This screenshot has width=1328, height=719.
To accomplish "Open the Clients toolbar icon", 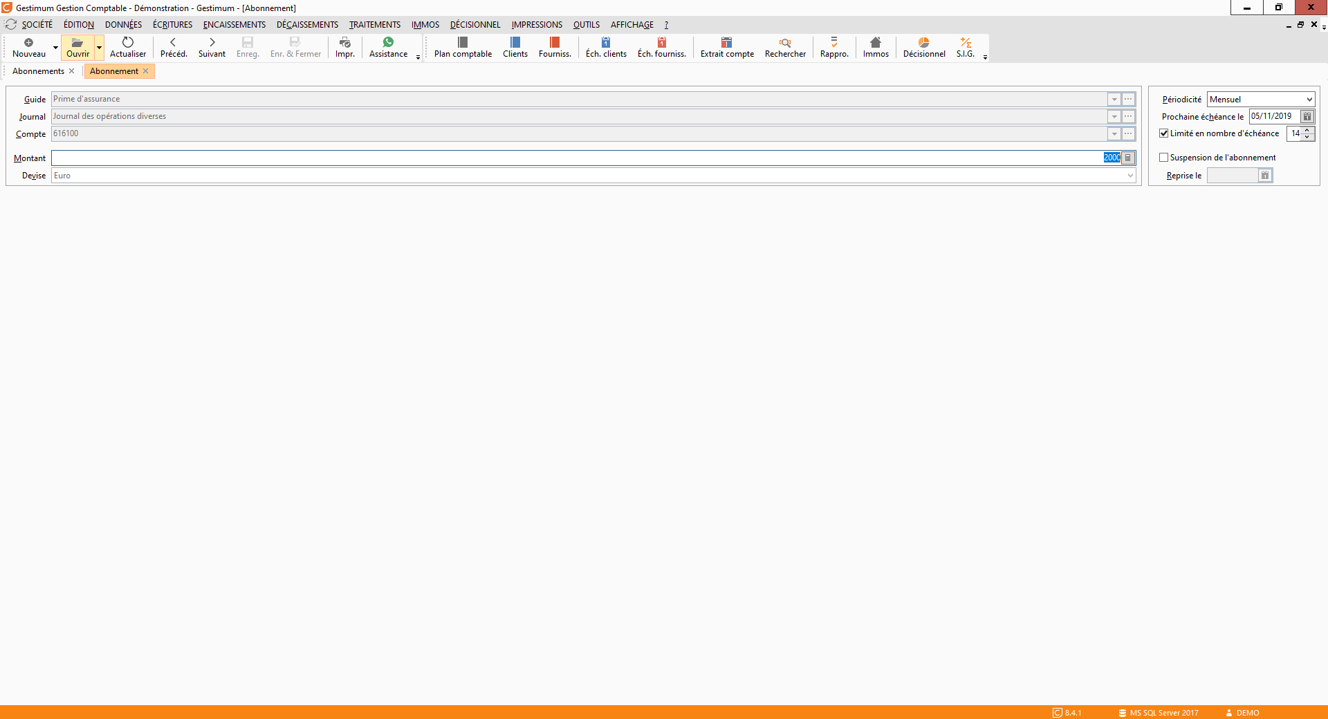I will pyautogui.click(x=515, y=43).
